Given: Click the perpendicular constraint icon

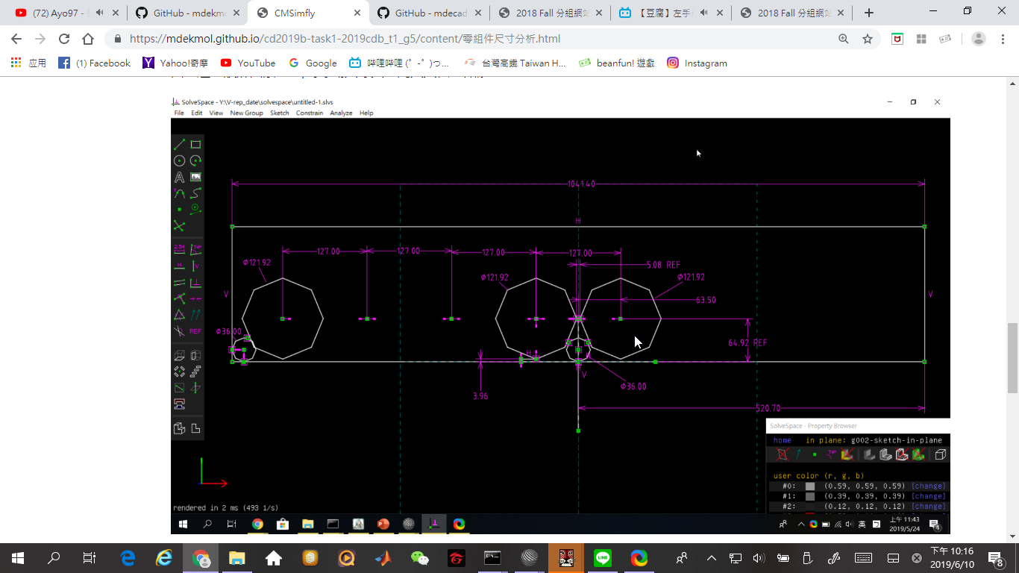Looking at the screenshot, I should point(195,282).
